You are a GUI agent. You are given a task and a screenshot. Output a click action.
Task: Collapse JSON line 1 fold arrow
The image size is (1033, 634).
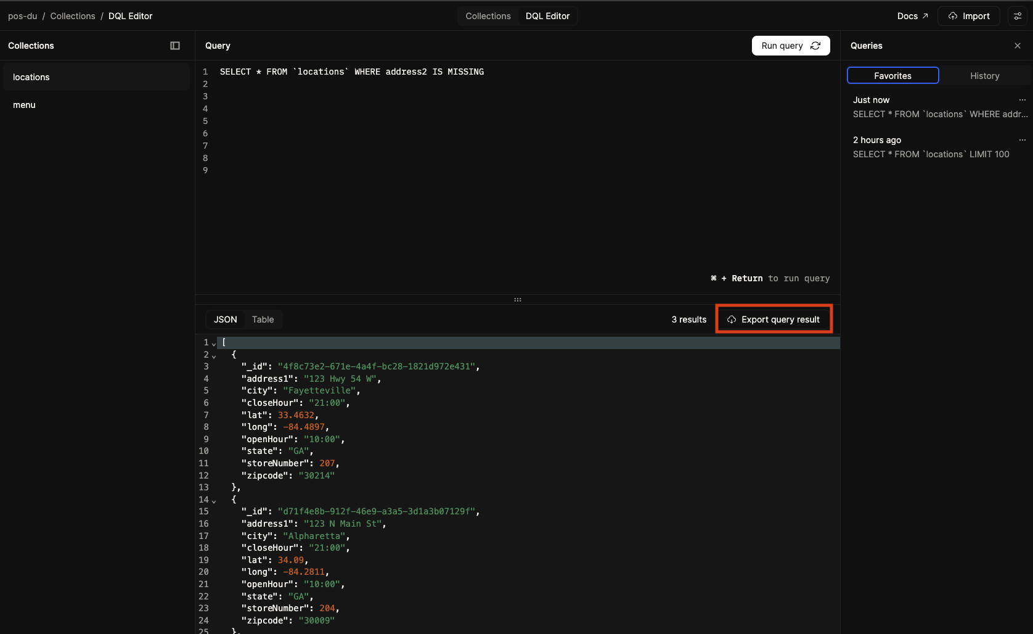pyautogui.click(x=214, y=344)
